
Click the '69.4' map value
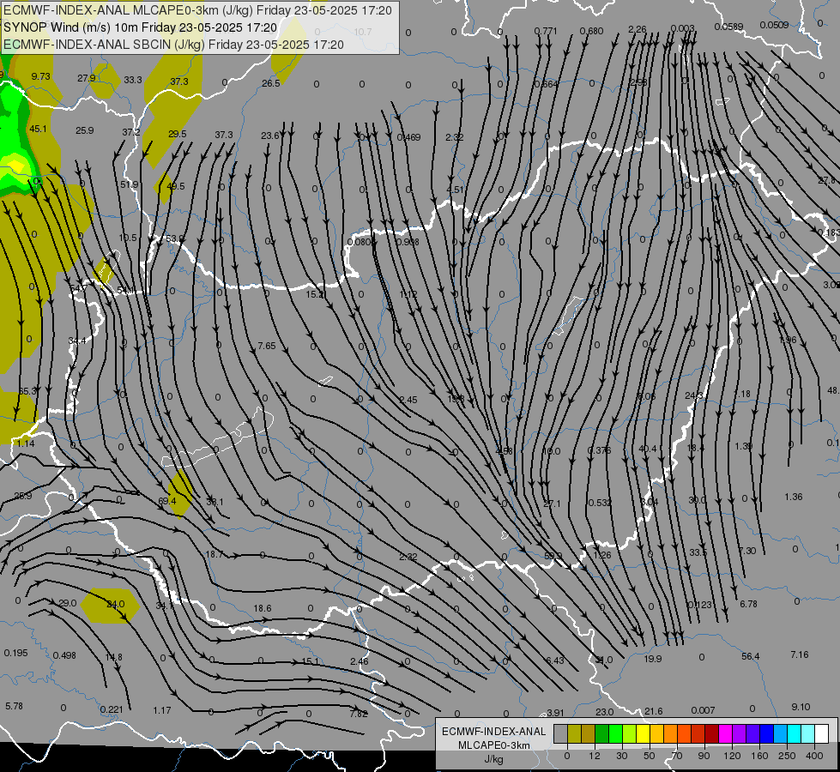coord(167,501)
